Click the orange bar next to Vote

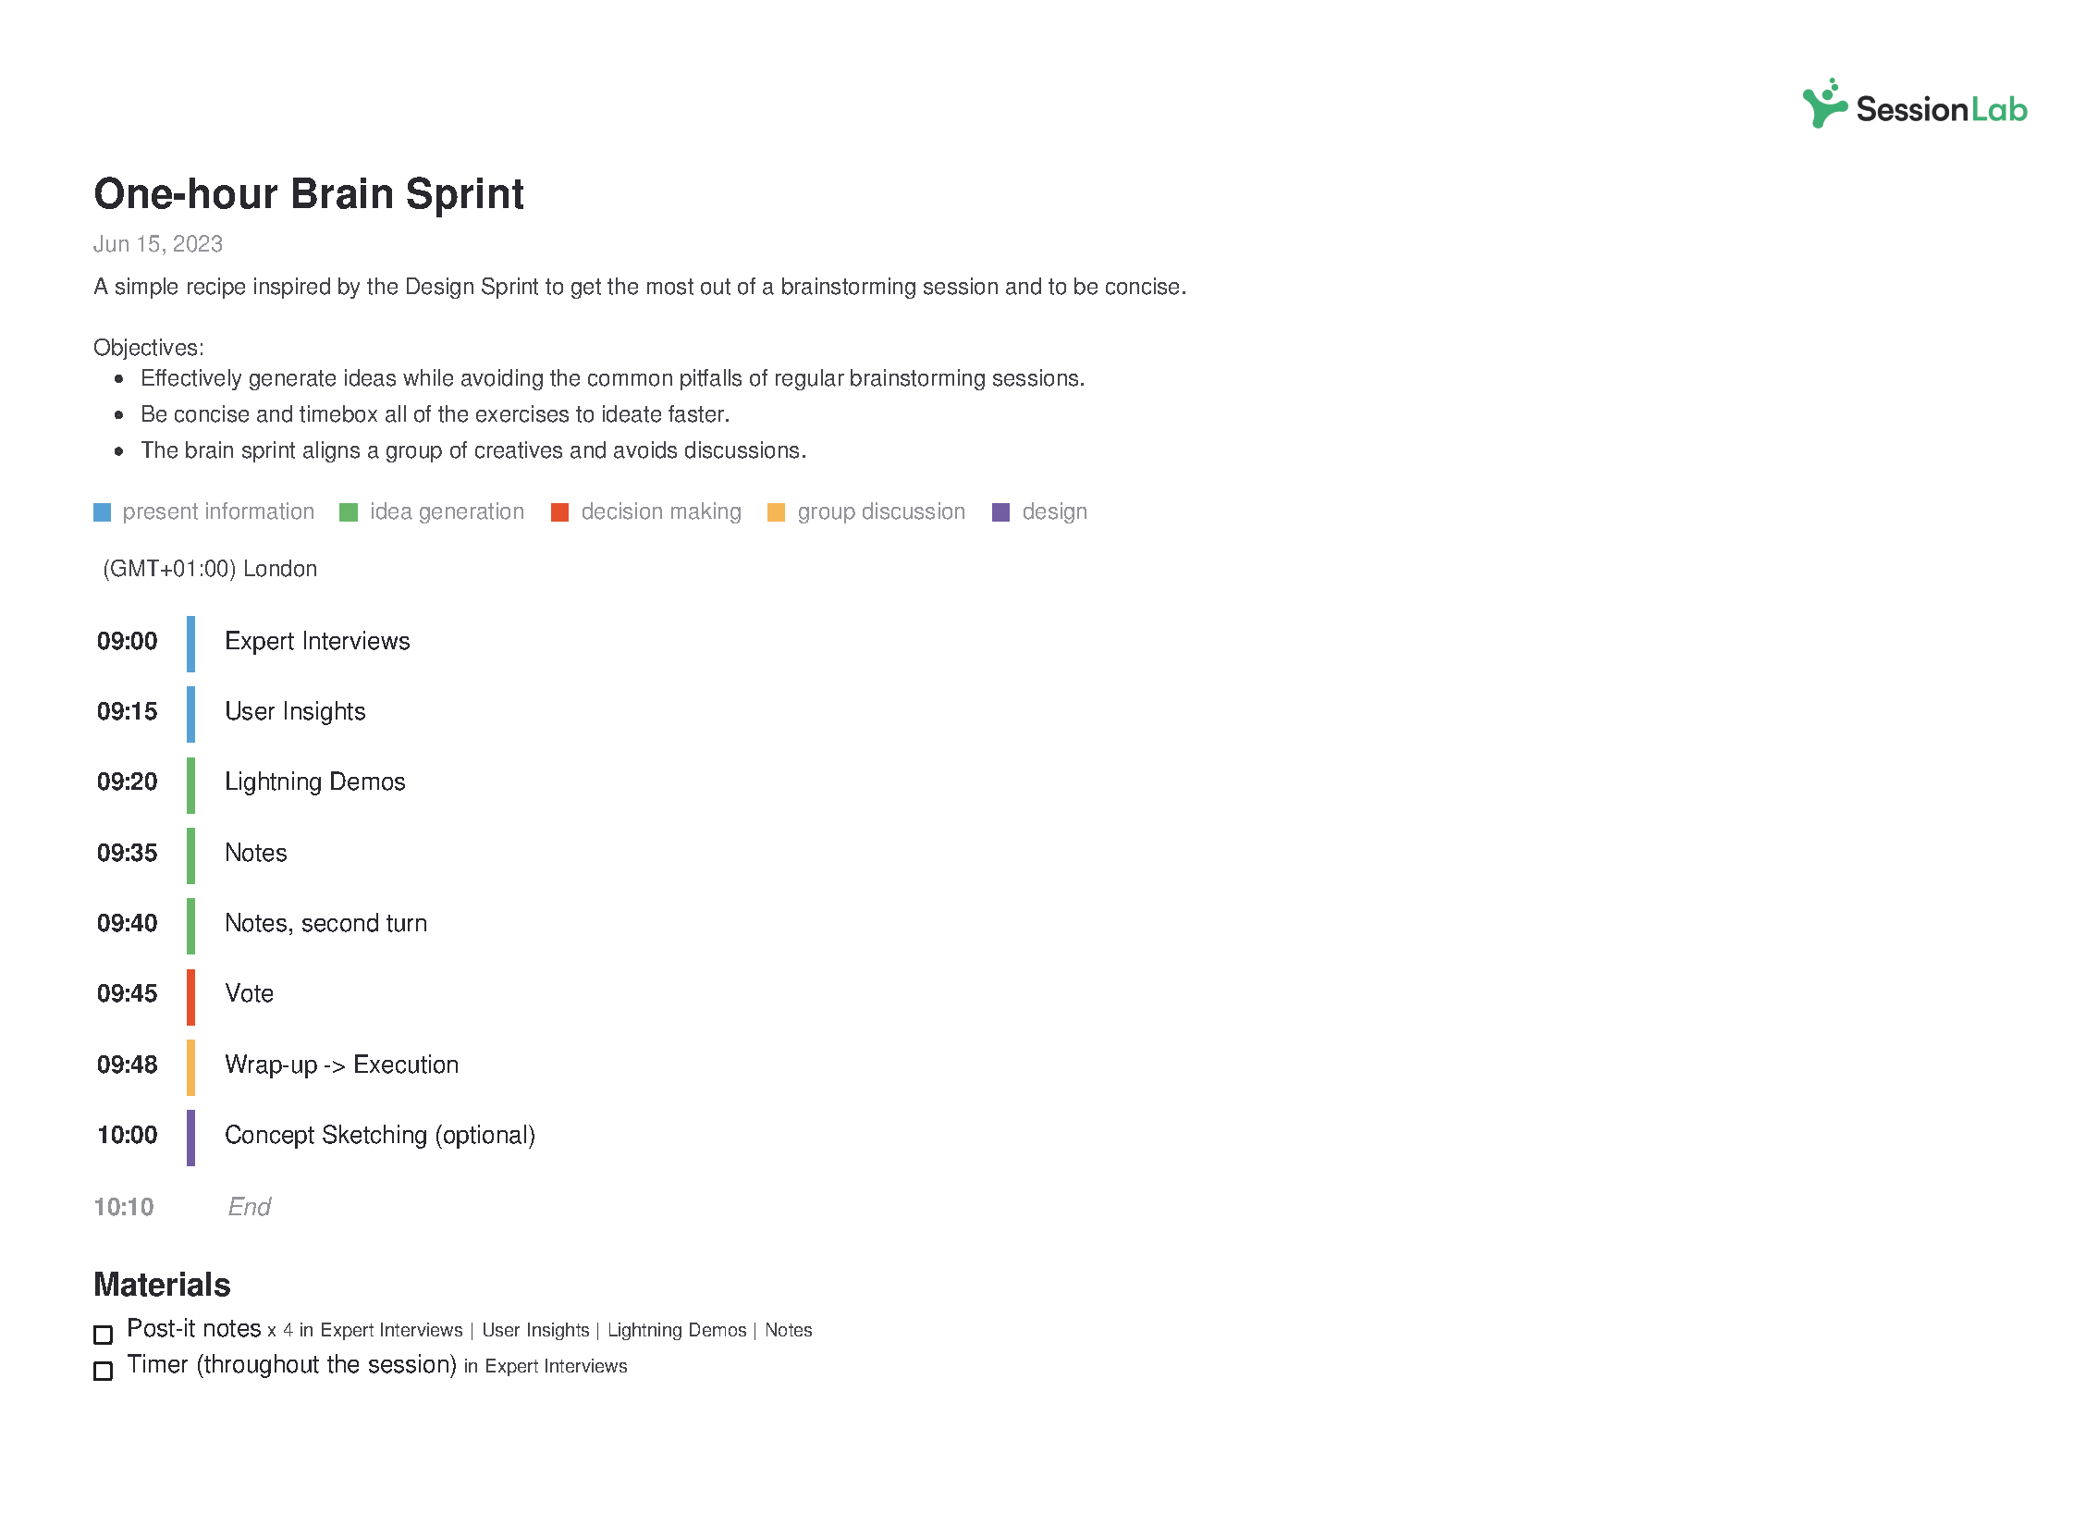click(194, 992)
